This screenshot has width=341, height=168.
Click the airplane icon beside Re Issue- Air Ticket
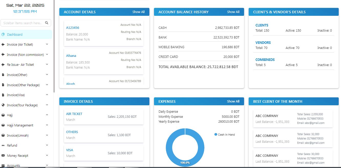[3, 64]
